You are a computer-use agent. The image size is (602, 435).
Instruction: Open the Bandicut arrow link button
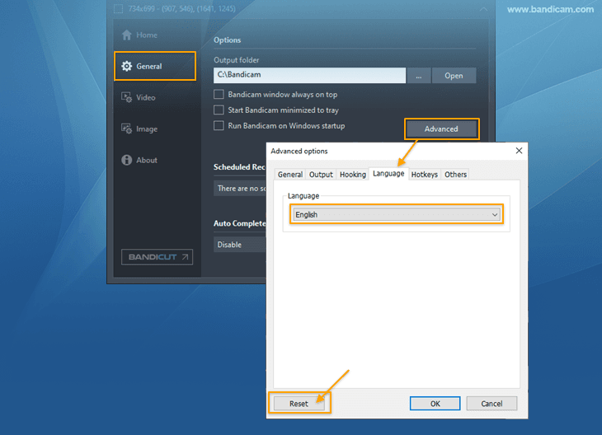click(x=157, y=257)
